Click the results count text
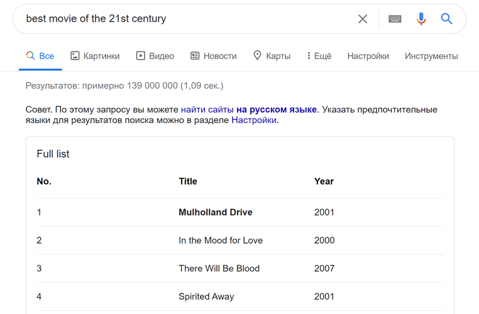Image resolution: width=479 pixels, height=314 pixels. (x=124, y=86)
